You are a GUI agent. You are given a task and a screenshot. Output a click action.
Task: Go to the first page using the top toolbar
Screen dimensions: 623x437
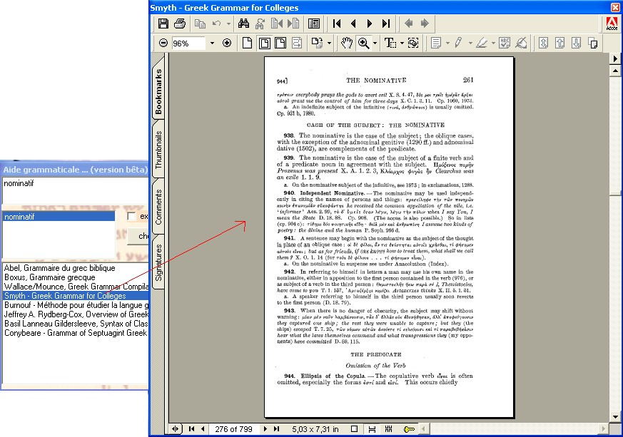pyautogui.click(x=337, y=24)
